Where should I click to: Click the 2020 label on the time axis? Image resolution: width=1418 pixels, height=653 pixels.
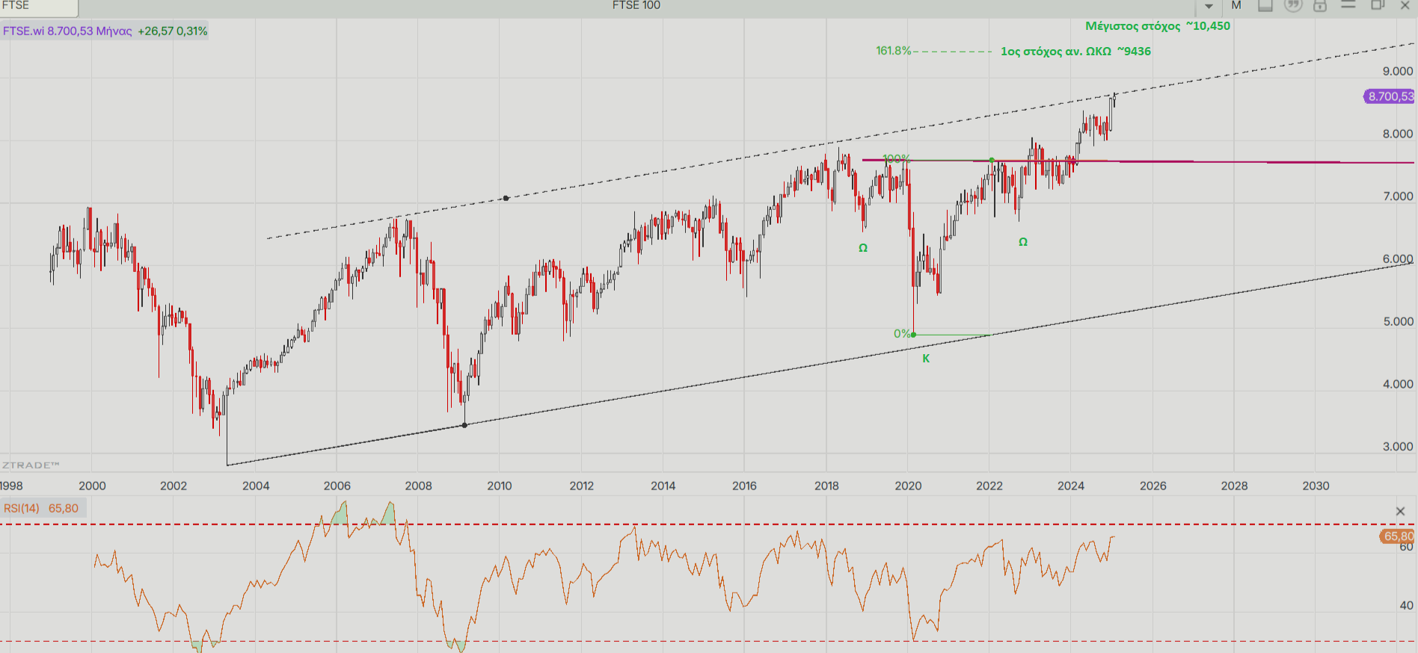tap(908, 486)
